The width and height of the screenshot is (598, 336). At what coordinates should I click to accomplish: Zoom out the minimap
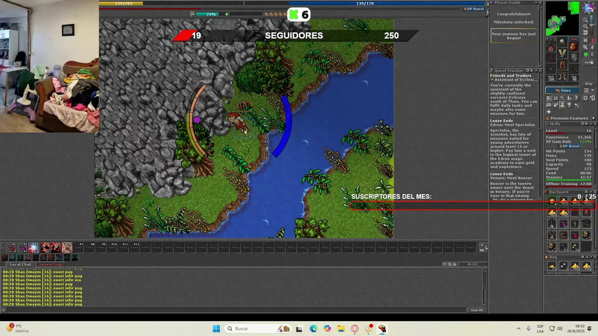585,20
